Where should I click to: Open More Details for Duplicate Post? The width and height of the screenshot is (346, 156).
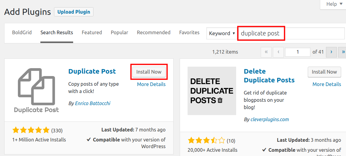point(151,84)
